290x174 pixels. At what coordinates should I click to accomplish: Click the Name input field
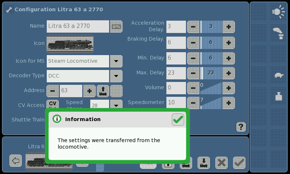pyautogui.click(x=78, y=26)
